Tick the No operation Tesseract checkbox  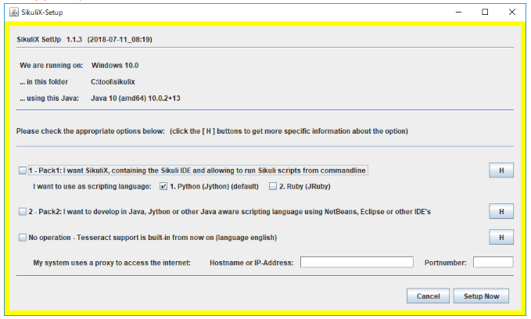(22, 237)
